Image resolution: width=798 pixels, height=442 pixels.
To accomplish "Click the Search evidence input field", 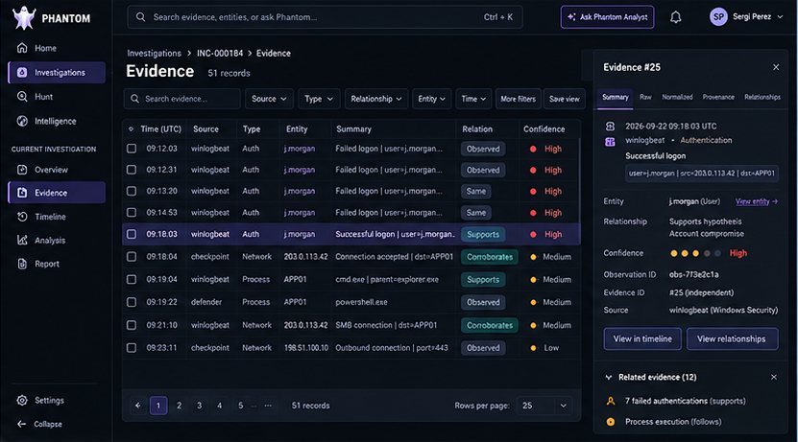I will click(181, 99).
